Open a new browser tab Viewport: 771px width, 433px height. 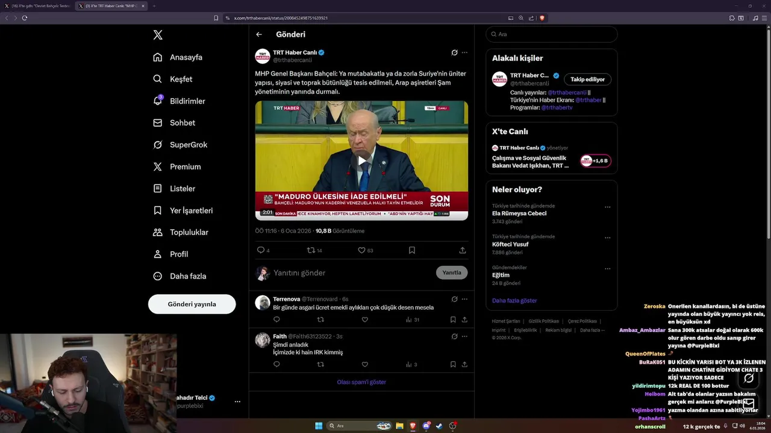coord(154,6)
